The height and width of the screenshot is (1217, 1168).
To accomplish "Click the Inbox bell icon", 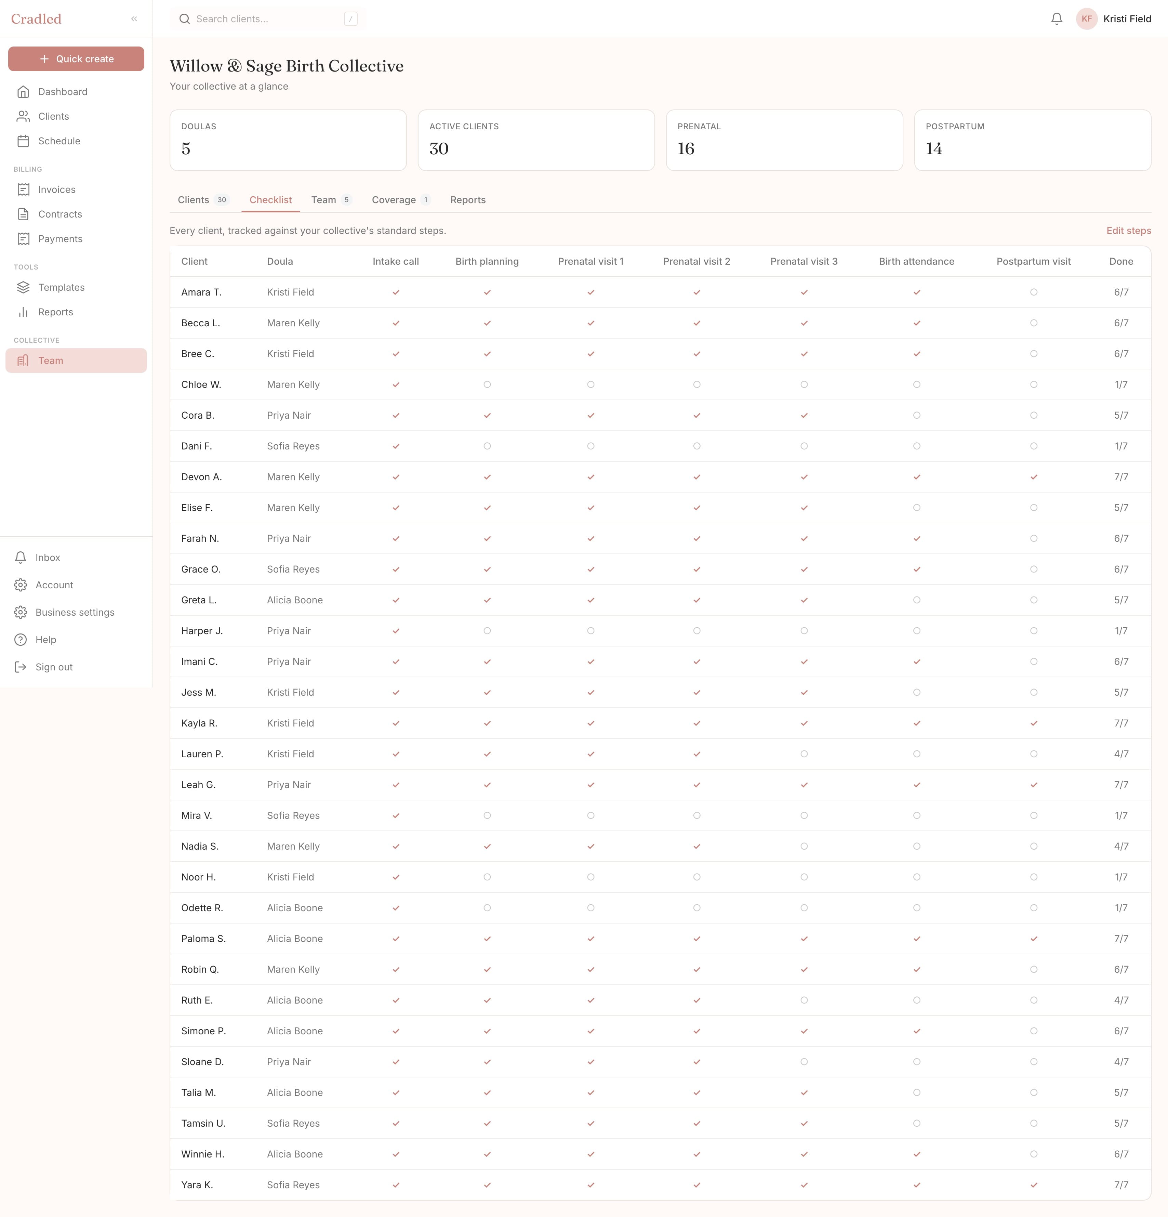I will tap(21, 558).
